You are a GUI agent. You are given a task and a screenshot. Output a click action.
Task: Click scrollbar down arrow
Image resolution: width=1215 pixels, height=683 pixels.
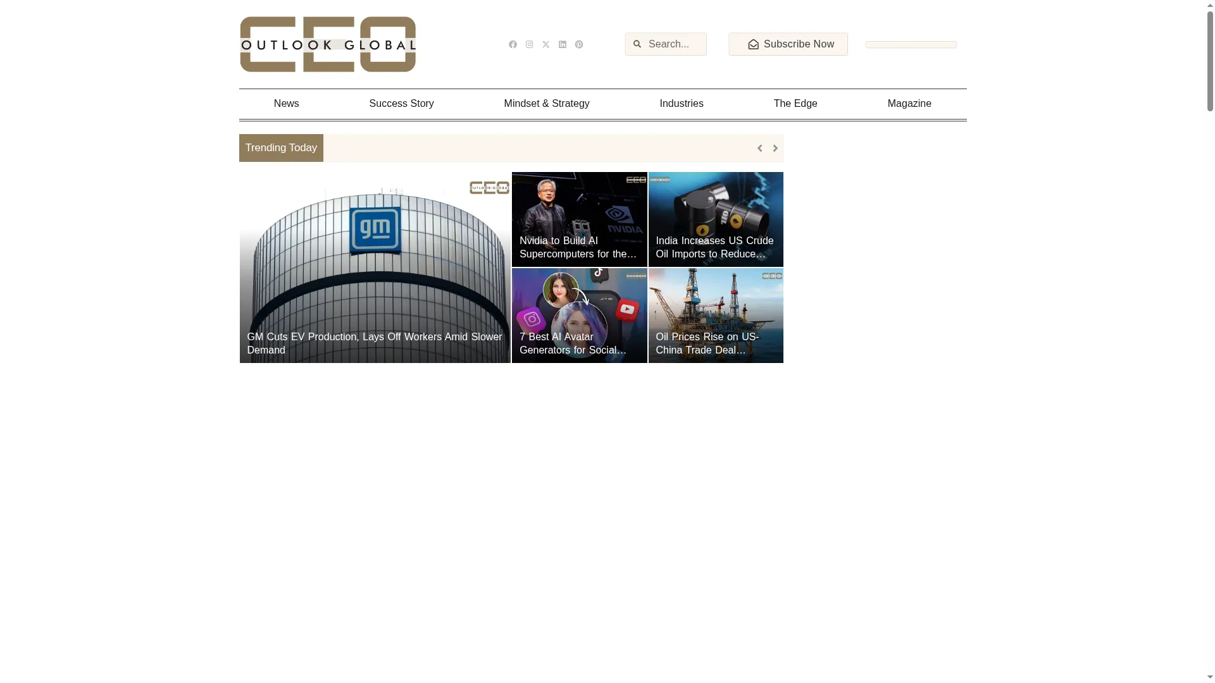1209,677
